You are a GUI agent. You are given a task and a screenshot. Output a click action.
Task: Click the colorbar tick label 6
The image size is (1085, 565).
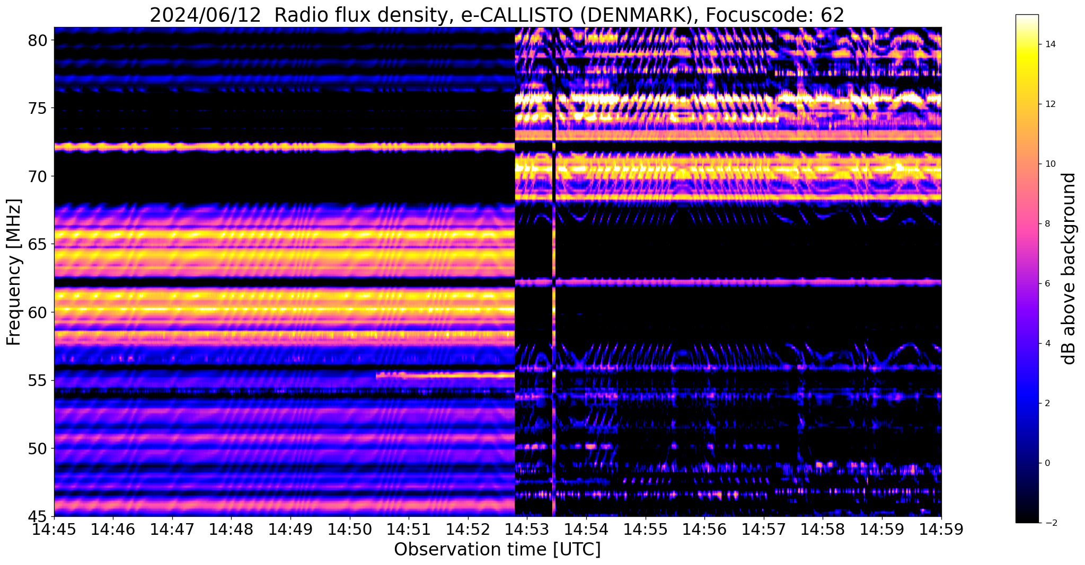click(1046, 284)
